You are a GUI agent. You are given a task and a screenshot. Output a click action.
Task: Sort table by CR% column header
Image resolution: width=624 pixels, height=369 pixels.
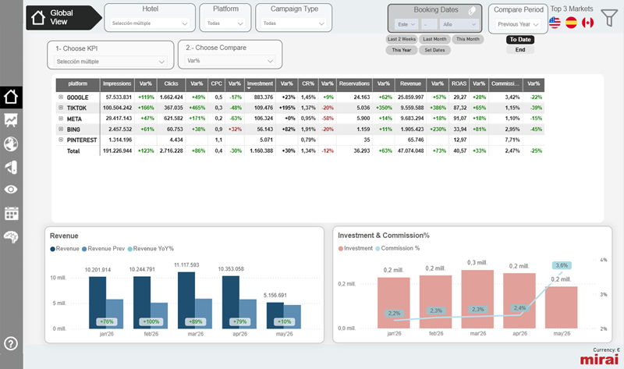[x=308, y=84]
